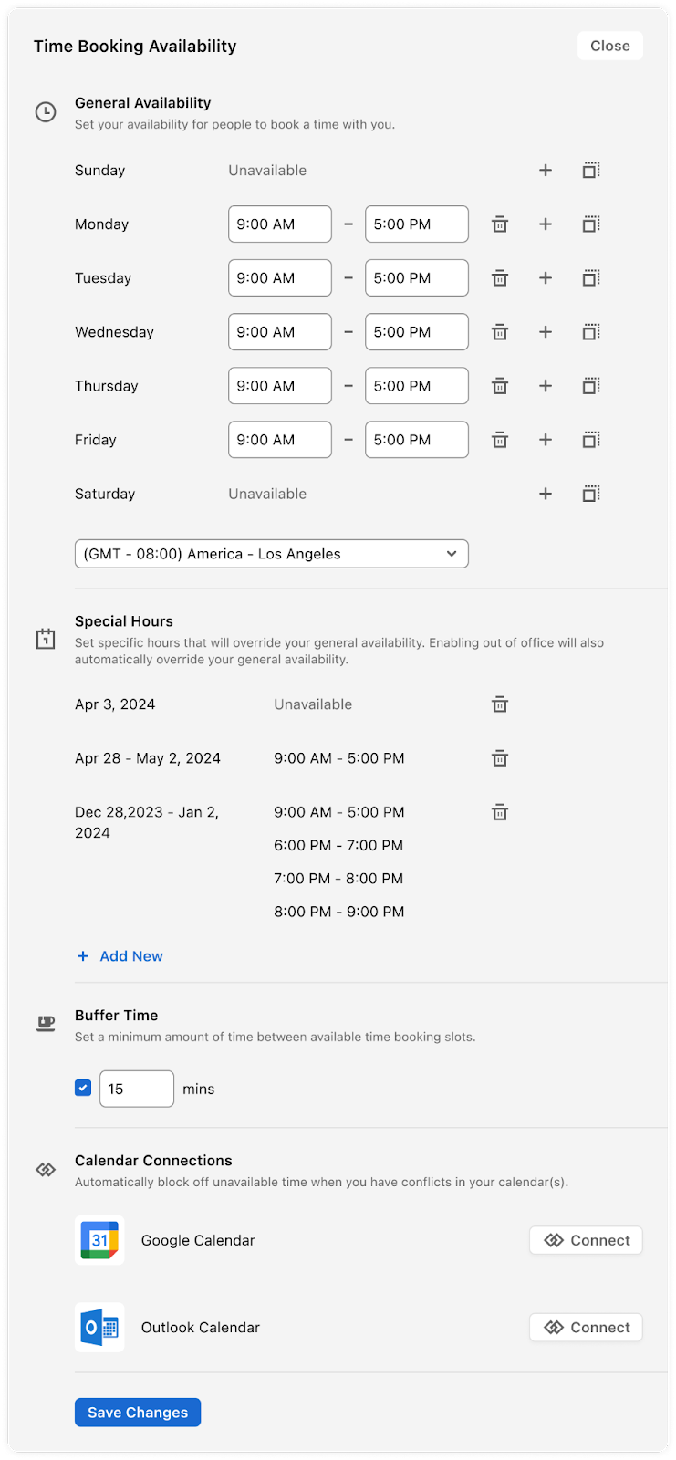Click Add New special hours link

pyautogui.click(x=120, y=956)
